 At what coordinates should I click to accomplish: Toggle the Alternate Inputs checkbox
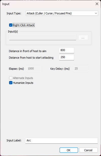[11, 78]
